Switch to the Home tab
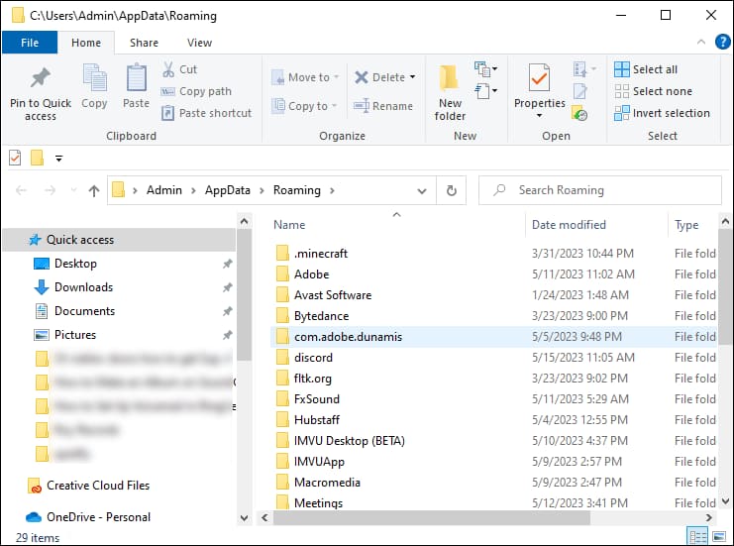734x546 pixels. 86,43
